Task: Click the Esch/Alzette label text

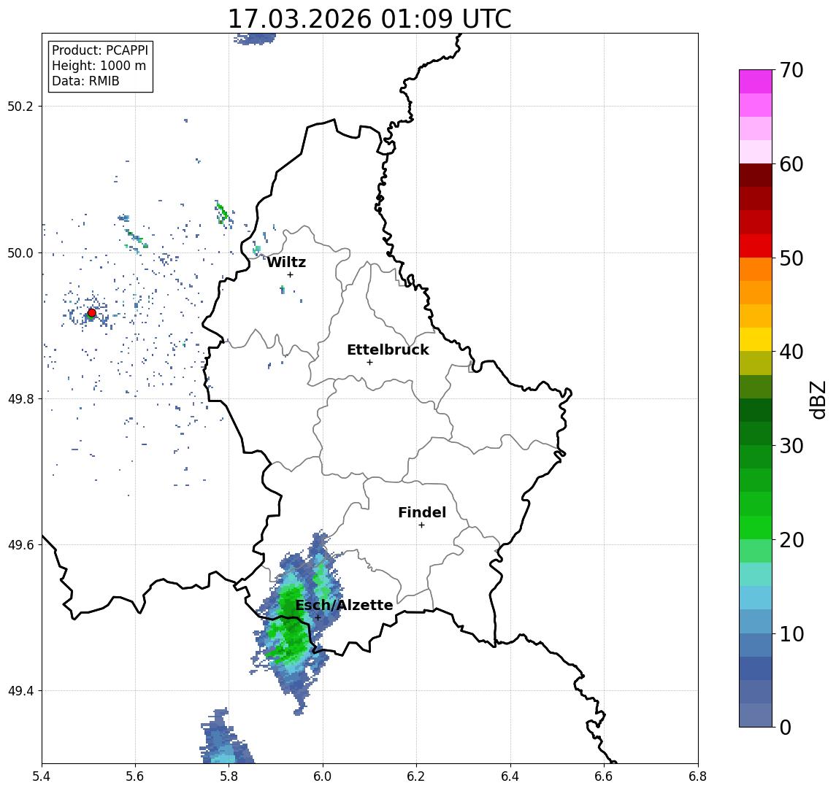Action: click(344, 605)
